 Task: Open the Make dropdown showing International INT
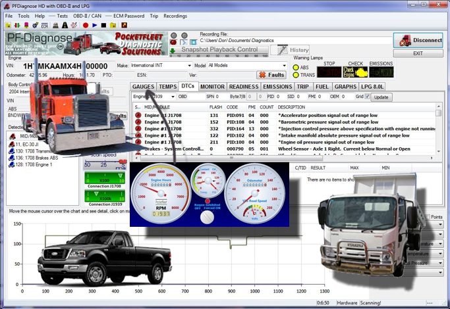tap(161, 66)
